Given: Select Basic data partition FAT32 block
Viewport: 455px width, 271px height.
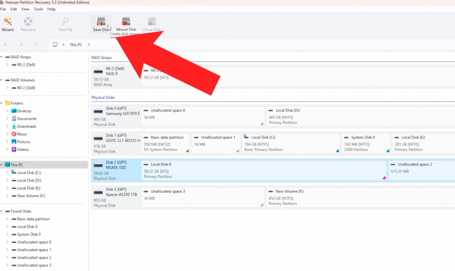Looking at the screenshot, I should pyautogui.click(x=166, y=143).
